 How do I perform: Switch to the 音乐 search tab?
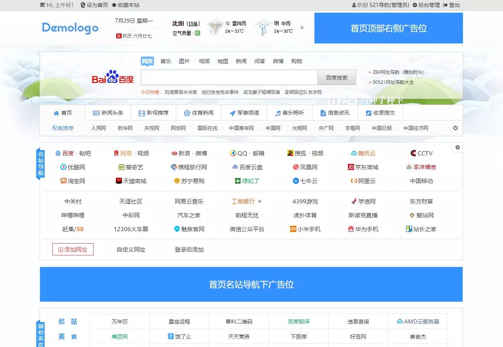pyautogui.click(x=165, y=61)
